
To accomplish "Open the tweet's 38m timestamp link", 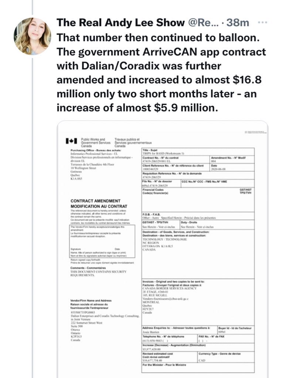I will point(238,23).
